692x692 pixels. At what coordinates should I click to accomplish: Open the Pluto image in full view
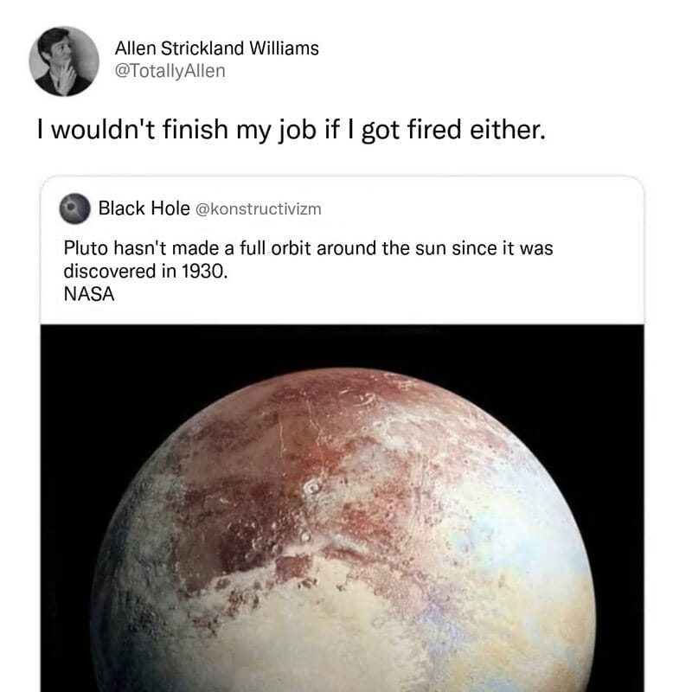[x=342, y=508]
